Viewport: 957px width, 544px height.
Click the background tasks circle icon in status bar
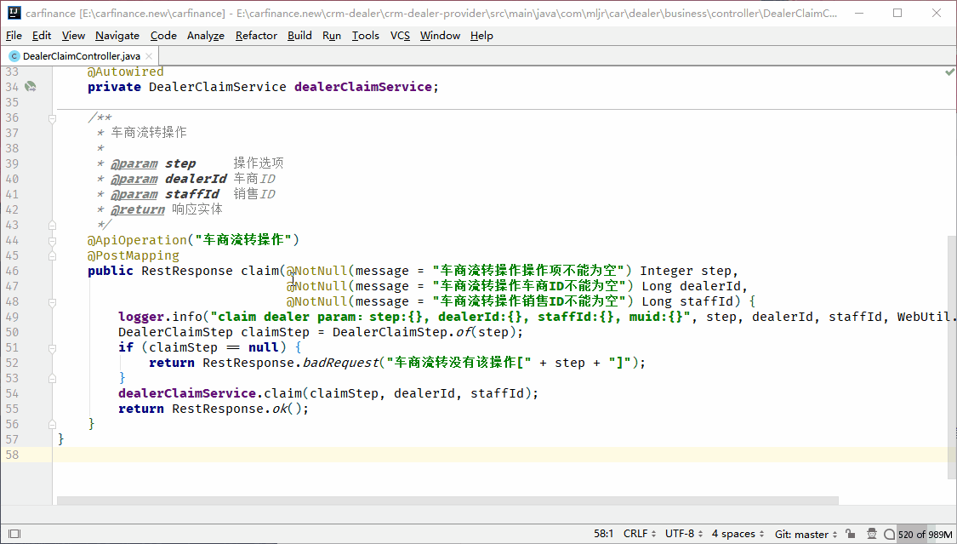click(889, 534)
